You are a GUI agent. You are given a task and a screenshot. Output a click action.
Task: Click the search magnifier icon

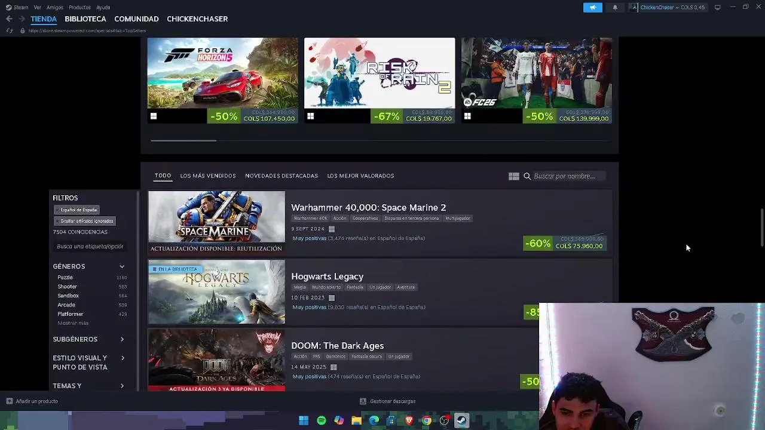coord(527,176)
